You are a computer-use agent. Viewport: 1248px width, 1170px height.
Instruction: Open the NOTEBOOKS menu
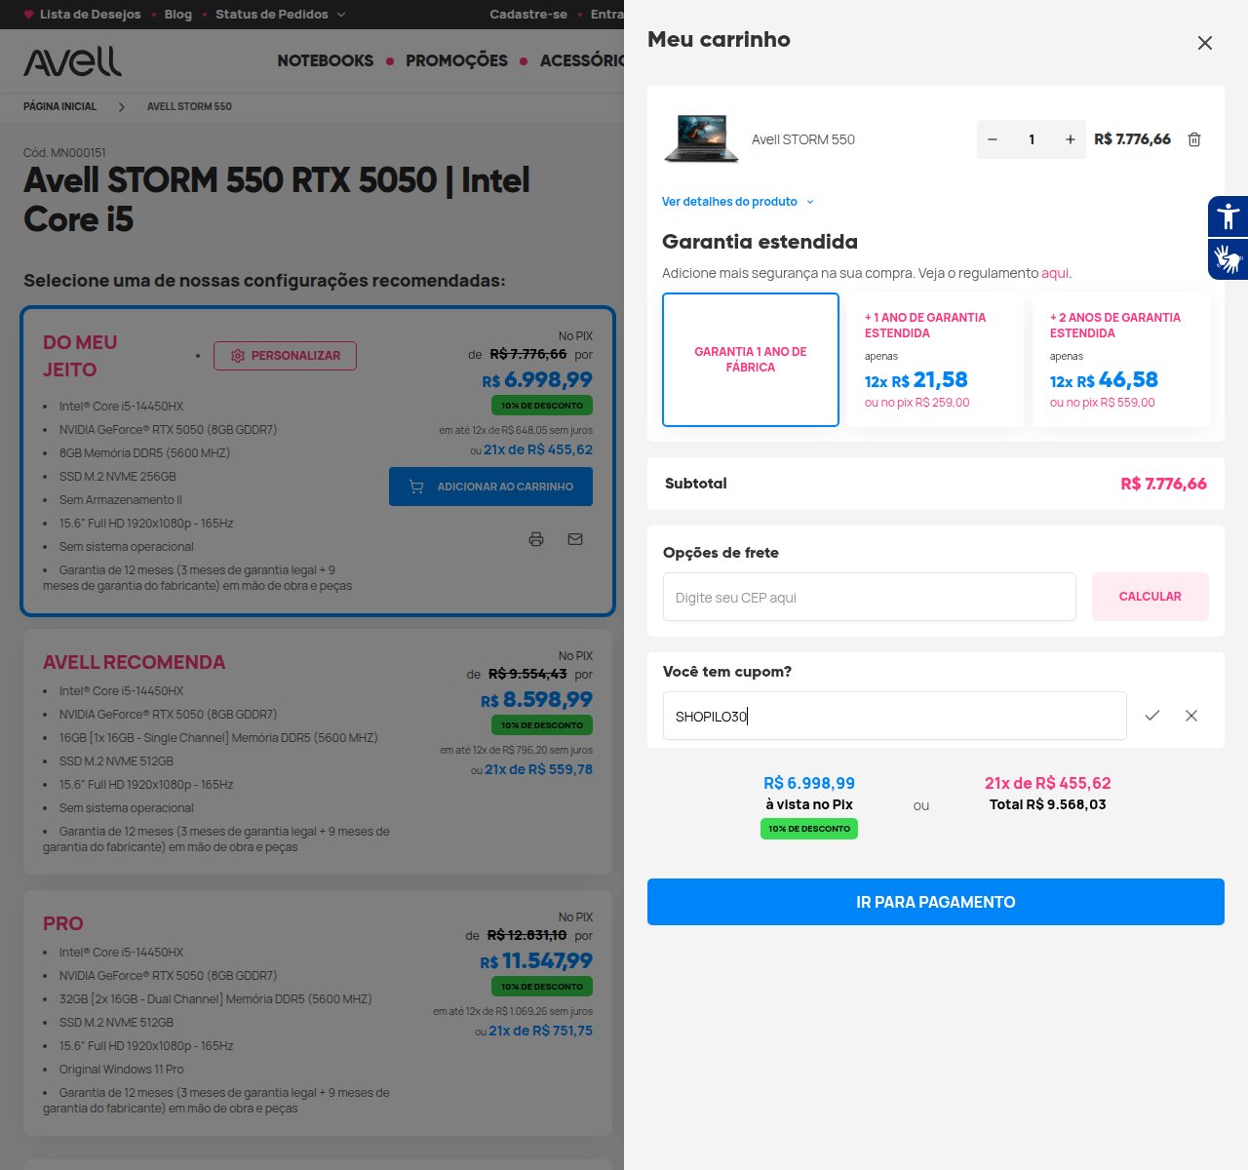pos(326,60)
